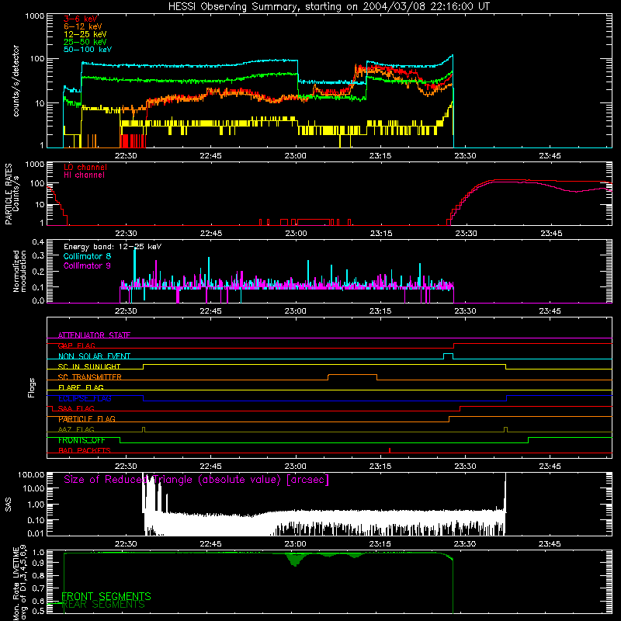Click 23:15 time label below flags panel
This screenshot has width=621, height=621.
380,467
